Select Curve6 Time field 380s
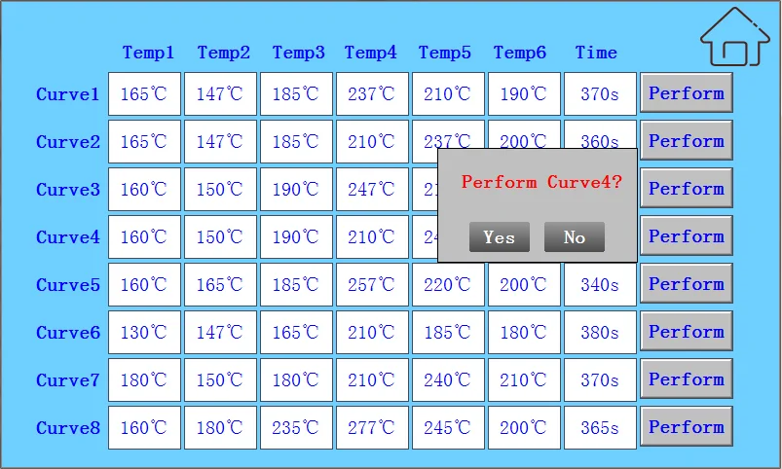Viewport: 782px width, 469px height. 601,333
